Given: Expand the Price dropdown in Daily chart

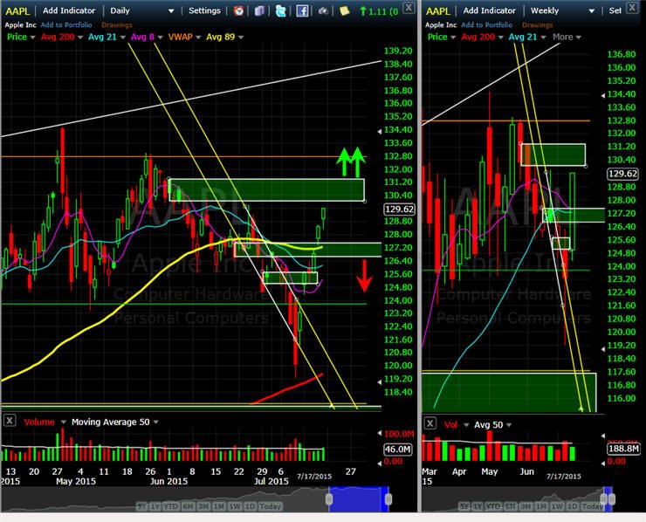Looking at the screenshot, I should point(32,38).
